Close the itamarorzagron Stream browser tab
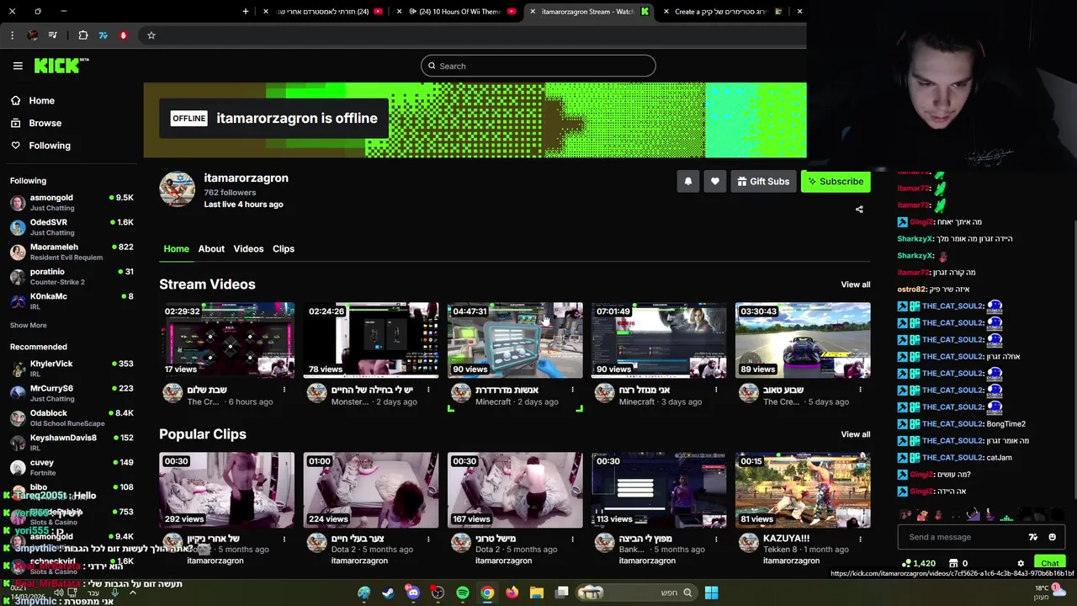The height and width of the screenshot is (606, 1077). pos(533,11)
